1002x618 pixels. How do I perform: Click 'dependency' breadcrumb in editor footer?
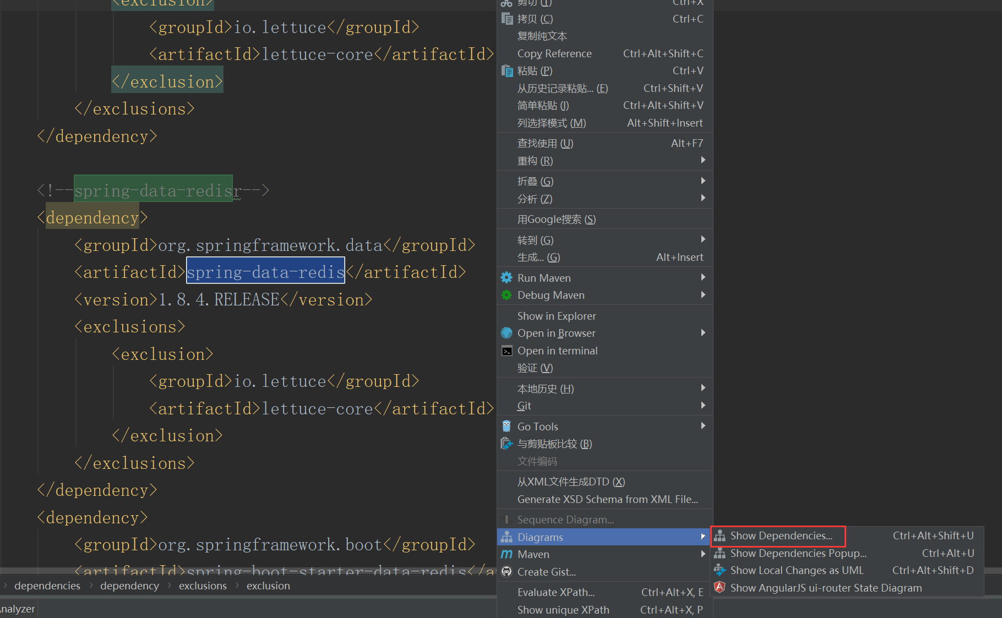pyautogui.click(x=129, y=586)
